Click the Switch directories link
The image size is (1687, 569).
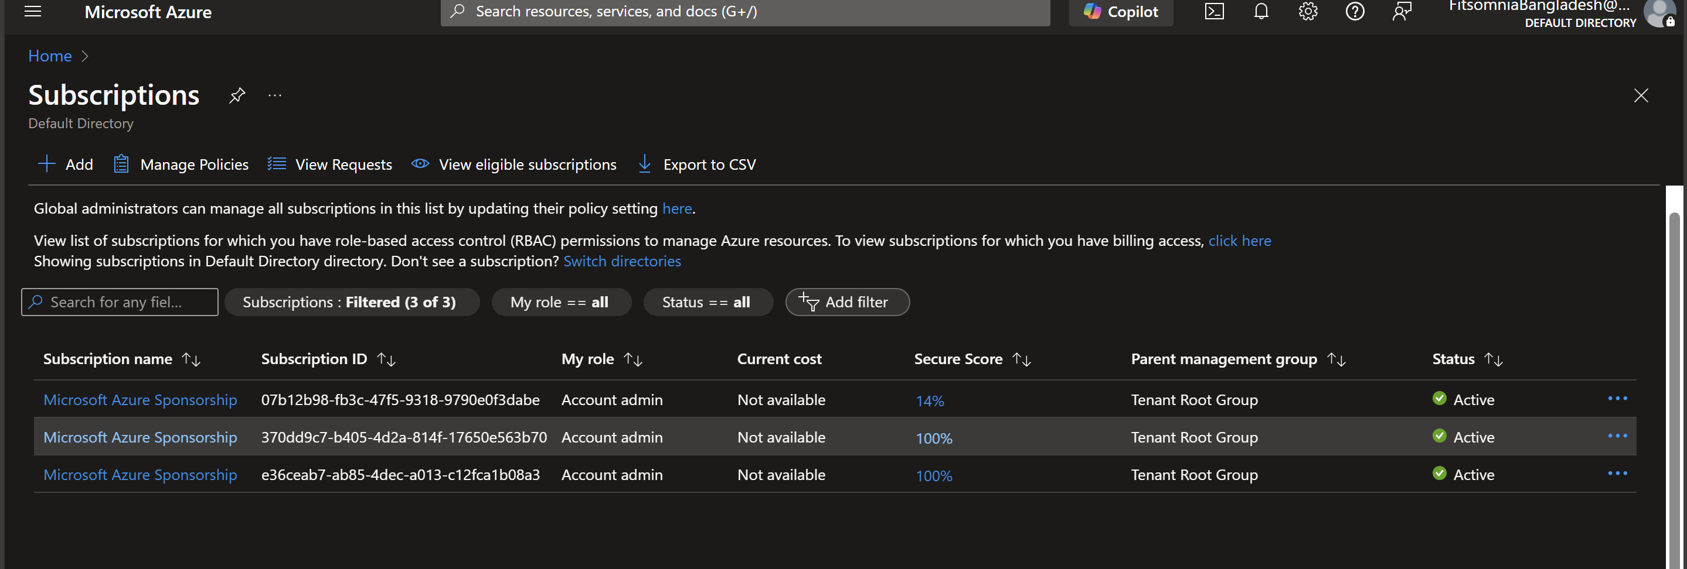(621, 261)
